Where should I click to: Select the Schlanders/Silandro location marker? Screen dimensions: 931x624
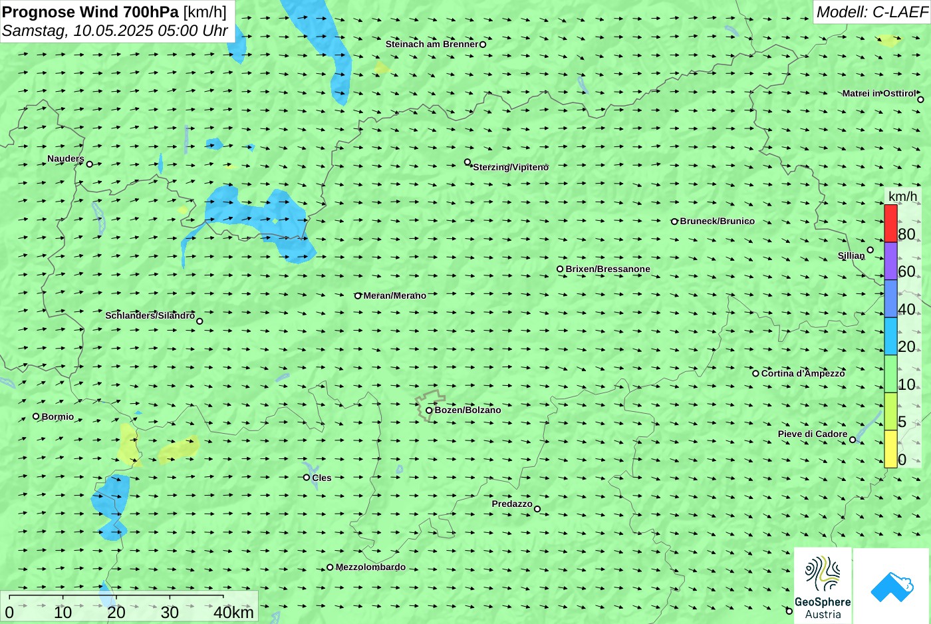199,321
